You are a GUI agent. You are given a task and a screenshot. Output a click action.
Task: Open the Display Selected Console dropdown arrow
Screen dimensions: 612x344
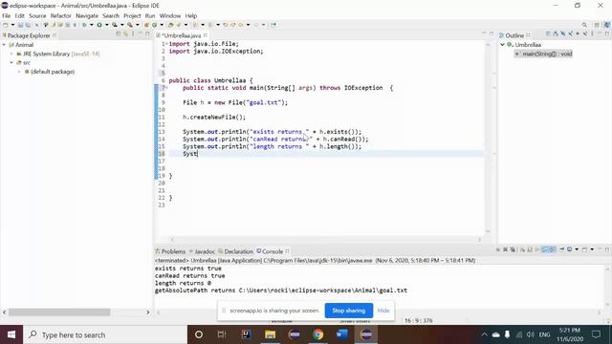(577, 249)
